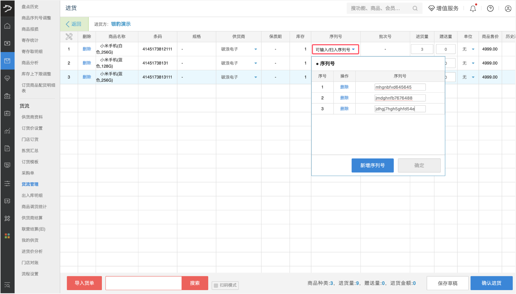516x294 pixels.
Task: Click the colorful apps grid sidebar icon
Action: (7, 236)
